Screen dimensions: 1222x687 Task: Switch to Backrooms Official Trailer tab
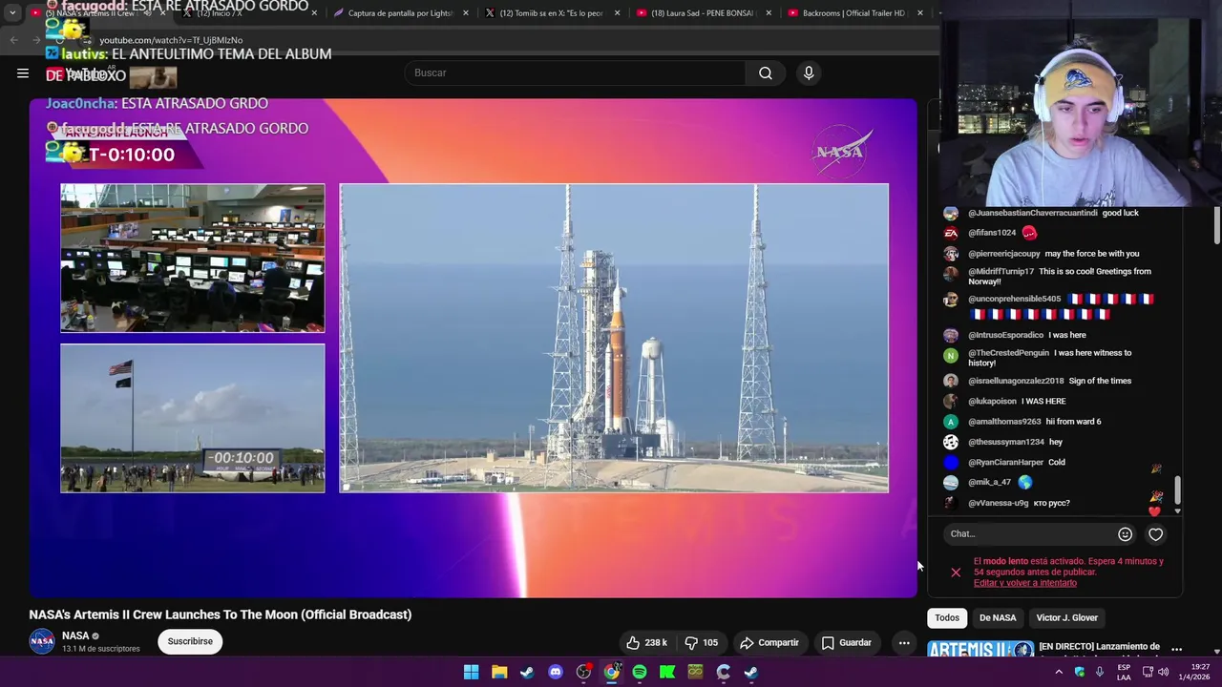853,13
